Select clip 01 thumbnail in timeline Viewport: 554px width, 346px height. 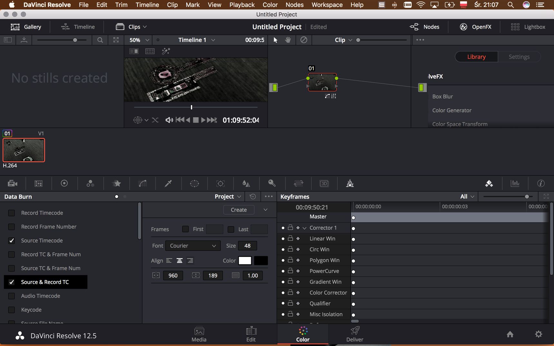point(24,150)
